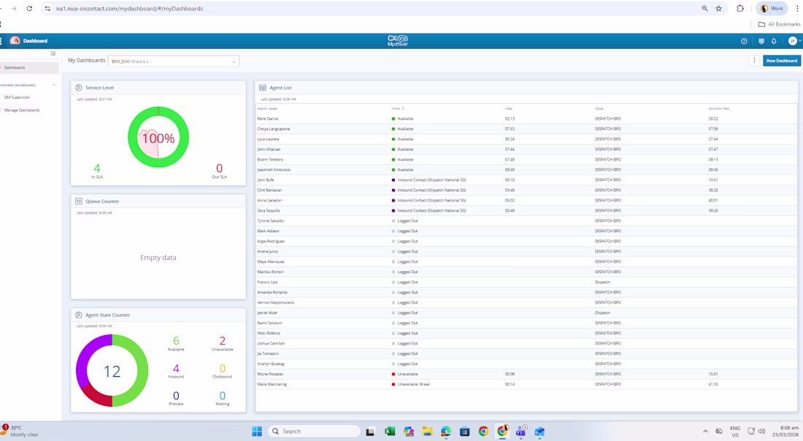
Task: Select Dashboards in the sidebar
Action: tap(15, 68)
